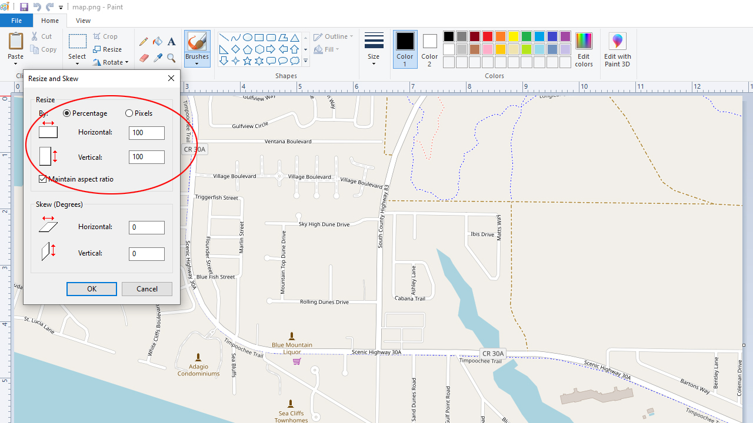The image size is (753, 423).
Task: Switch to the View tab
Action: point(84,21)
